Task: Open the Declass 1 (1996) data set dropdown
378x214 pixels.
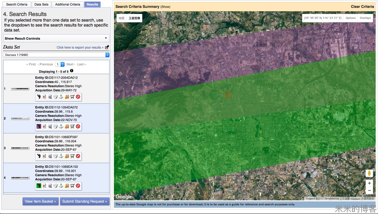Action: click(x=56, y=55)
